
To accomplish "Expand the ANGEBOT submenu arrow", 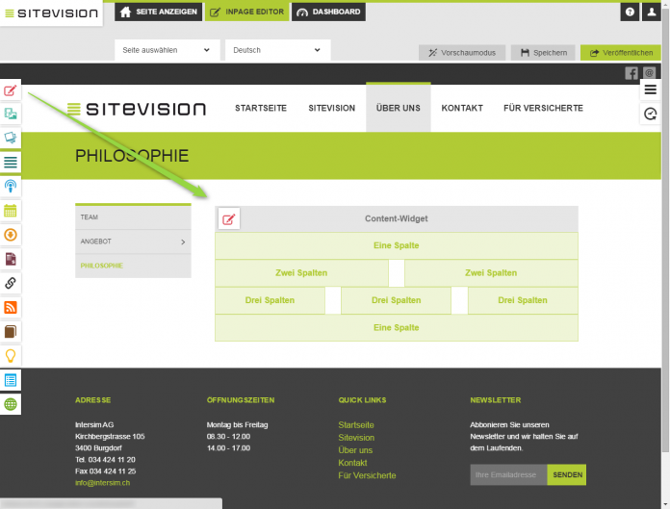I will click(183, 242).
